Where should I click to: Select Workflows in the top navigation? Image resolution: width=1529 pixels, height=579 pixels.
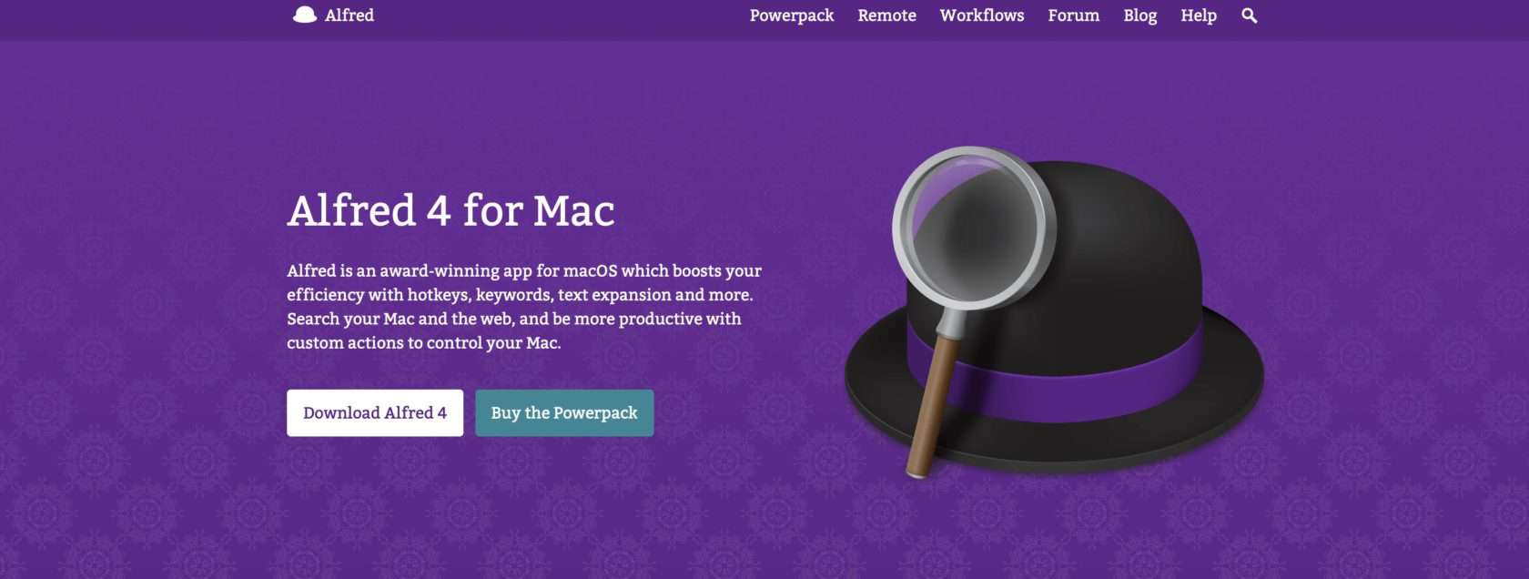point(982,15)
